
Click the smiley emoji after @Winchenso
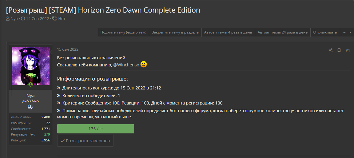click(x=144, y=65)
